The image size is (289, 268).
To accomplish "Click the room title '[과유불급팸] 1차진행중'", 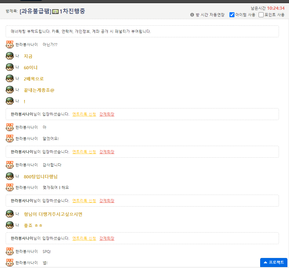I will (52, 11).
